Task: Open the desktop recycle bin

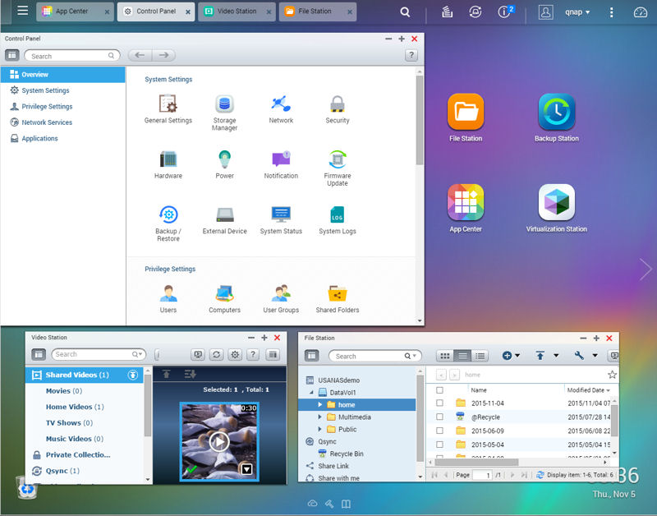Action: pyautogui.click(x=27, y=487)
